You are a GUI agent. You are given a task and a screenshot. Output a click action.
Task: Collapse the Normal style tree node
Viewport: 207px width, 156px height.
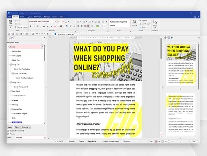pyautogui.click(x=8, y=47)
